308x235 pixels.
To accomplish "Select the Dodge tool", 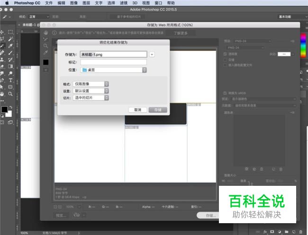I will [x=10, y=73].
